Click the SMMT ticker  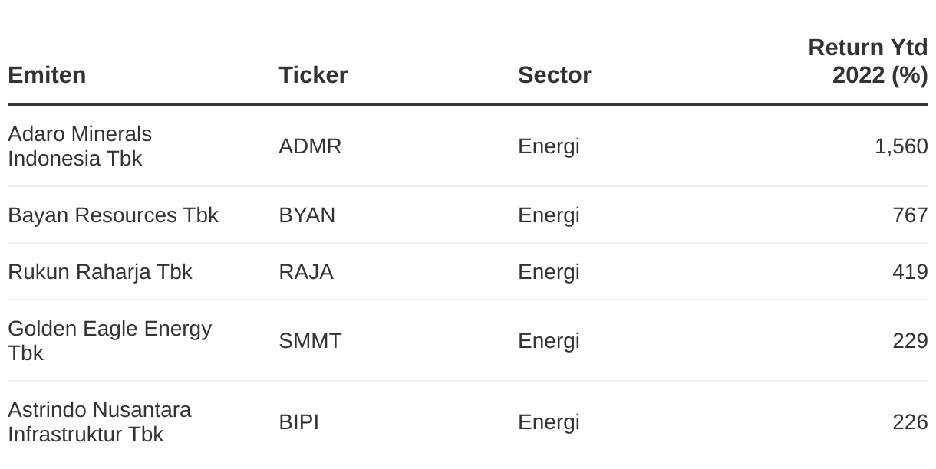click(x=310, y=341)
